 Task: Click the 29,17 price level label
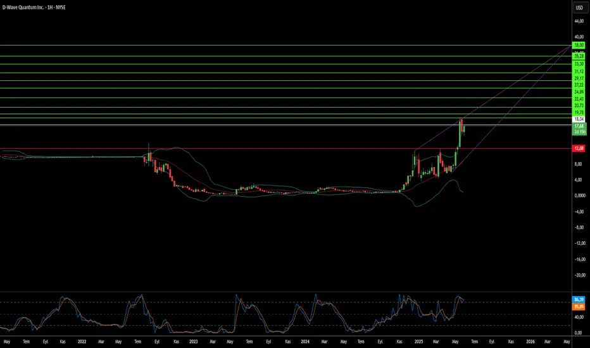(579, 78)
